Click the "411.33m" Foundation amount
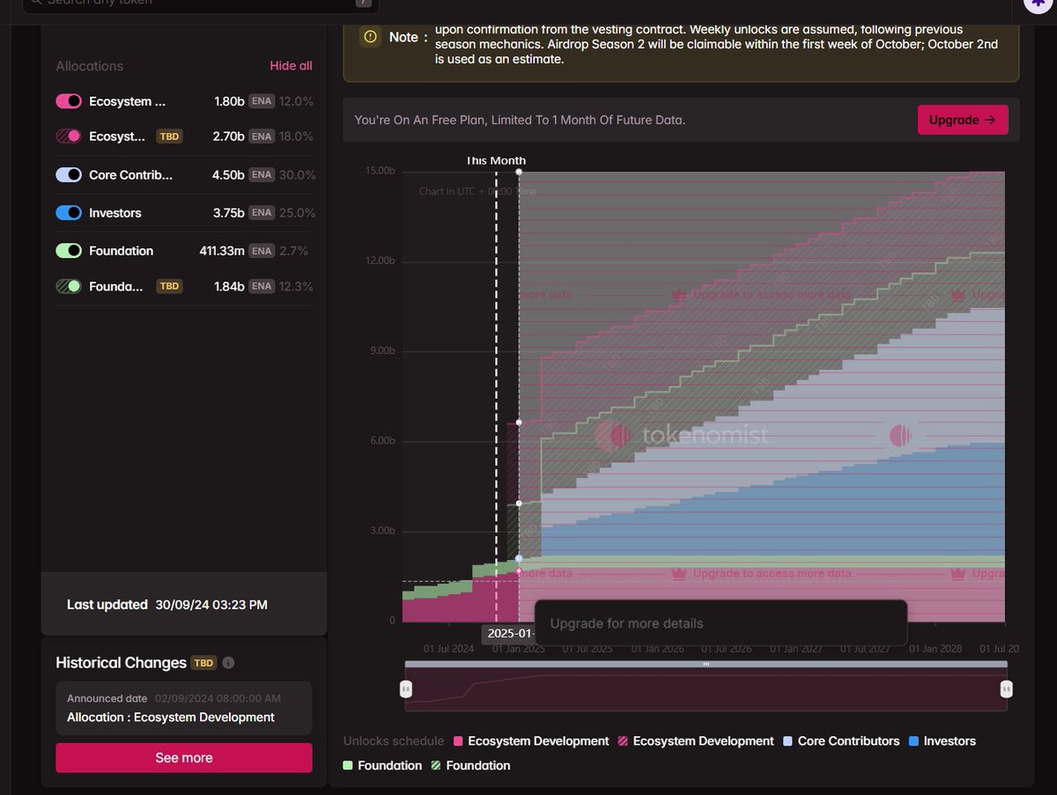 point(222,251)
